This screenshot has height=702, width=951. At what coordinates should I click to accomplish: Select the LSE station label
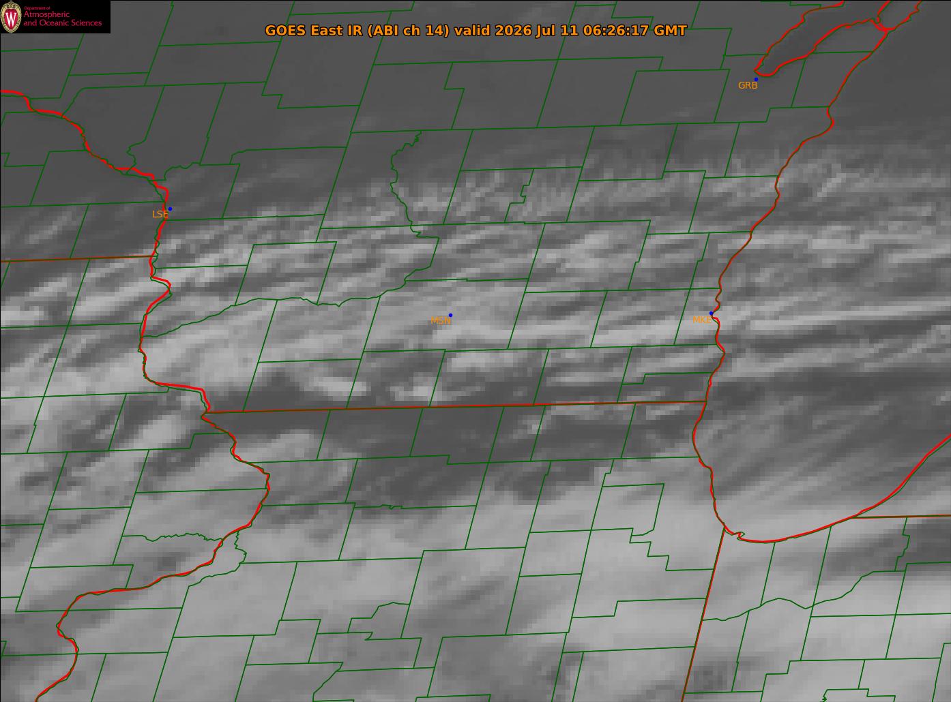[160, 214]
